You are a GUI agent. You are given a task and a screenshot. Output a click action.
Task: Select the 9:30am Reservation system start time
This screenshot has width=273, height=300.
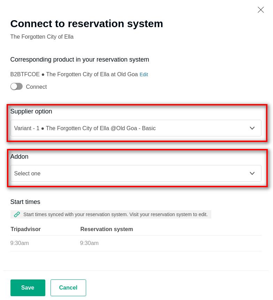(89, 243)
